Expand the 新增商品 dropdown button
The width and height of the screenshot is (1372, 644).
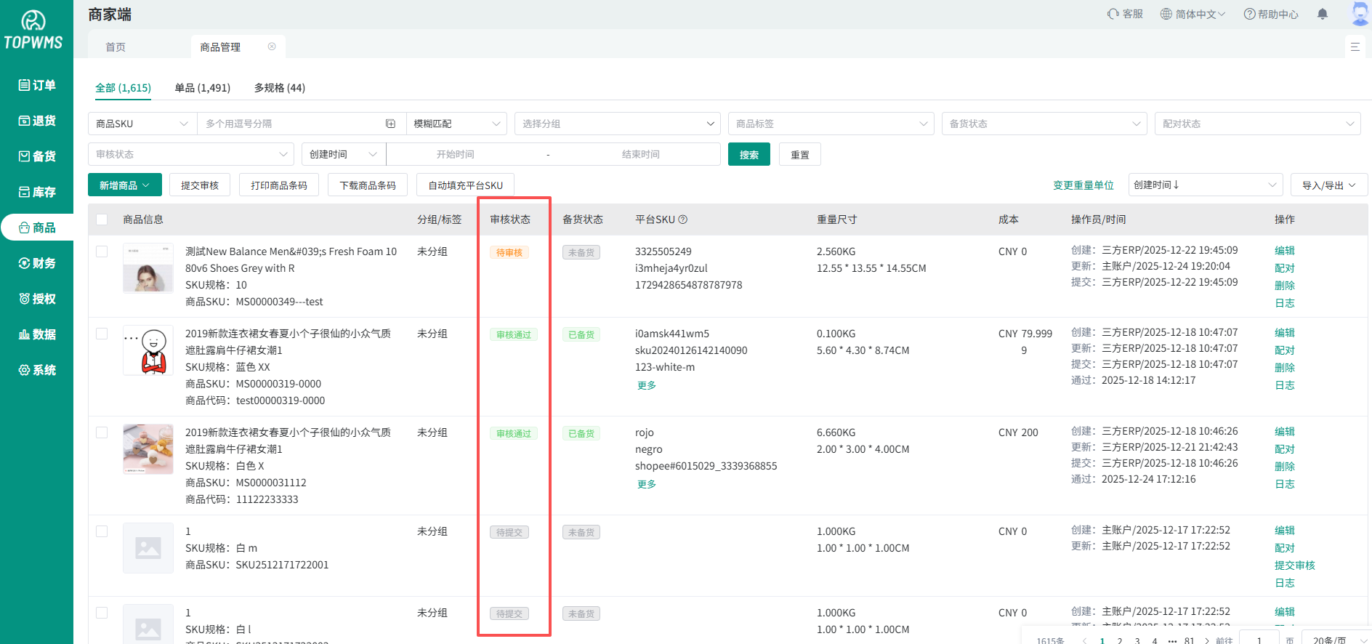coord(124,185)
